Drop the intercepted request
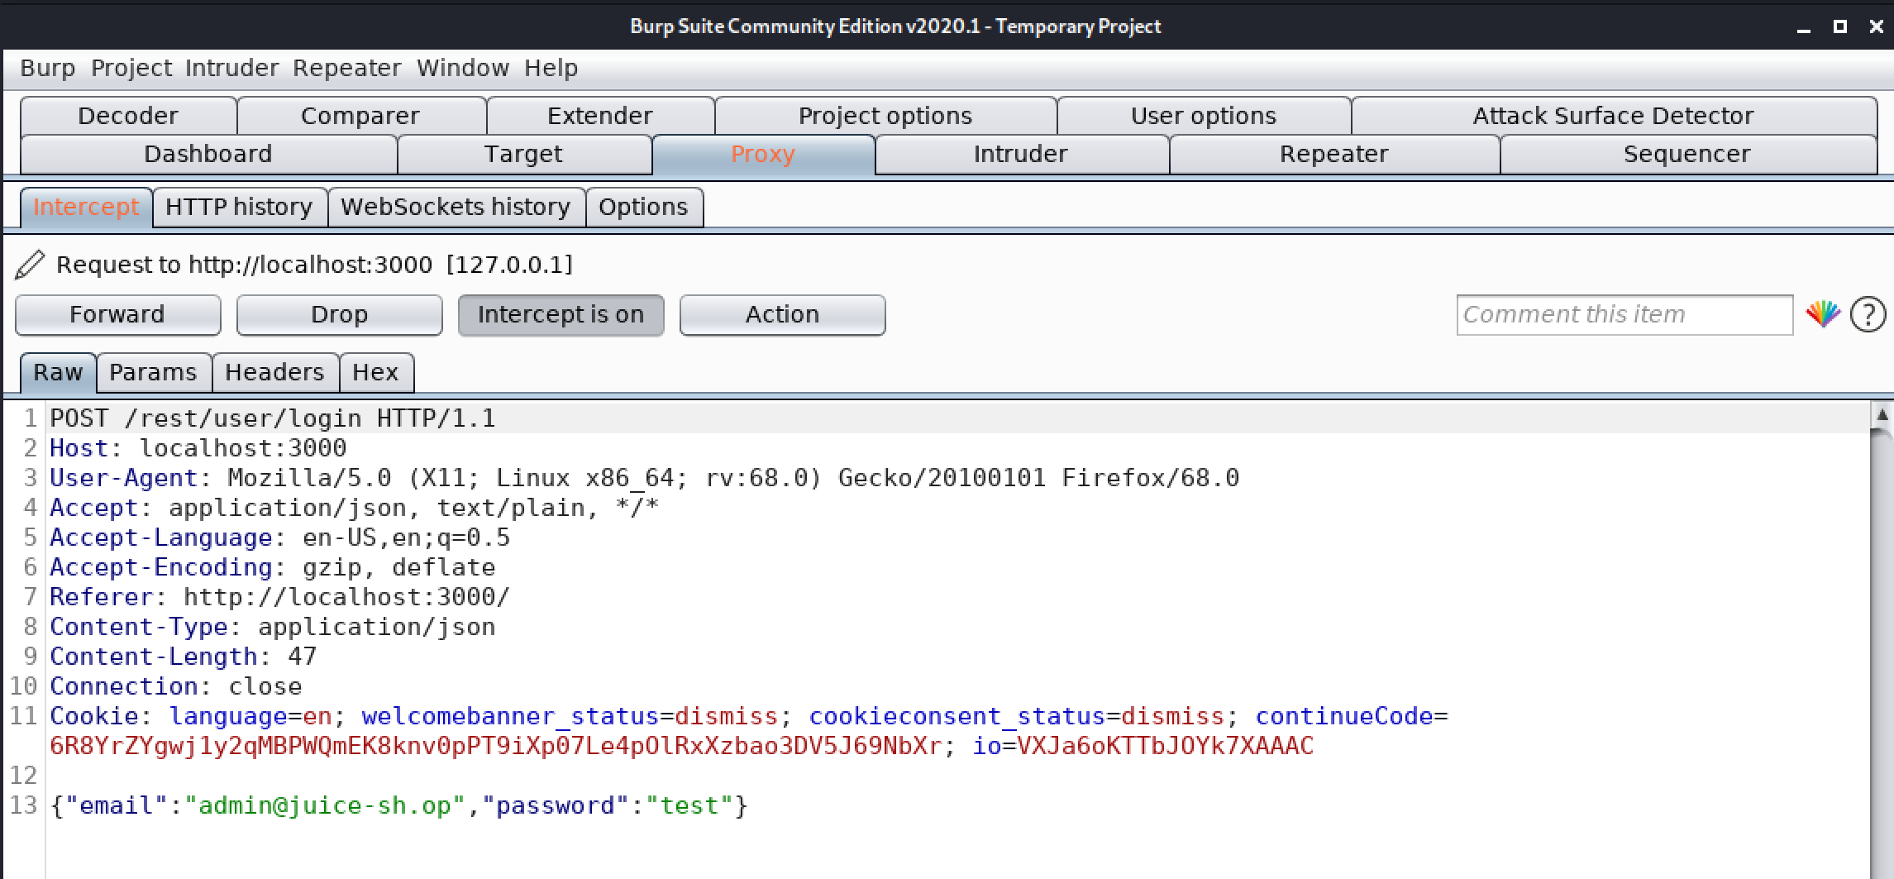This screenshot has height=879, width=1894. tap(339, 315)
